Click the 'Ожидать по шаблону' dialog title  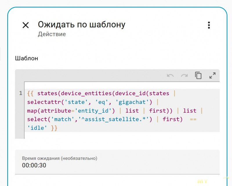(x=81, y=24)
